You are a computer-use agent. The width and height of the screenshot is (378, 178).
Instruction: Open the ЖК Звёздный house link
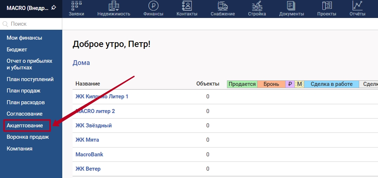click(94, 126)
